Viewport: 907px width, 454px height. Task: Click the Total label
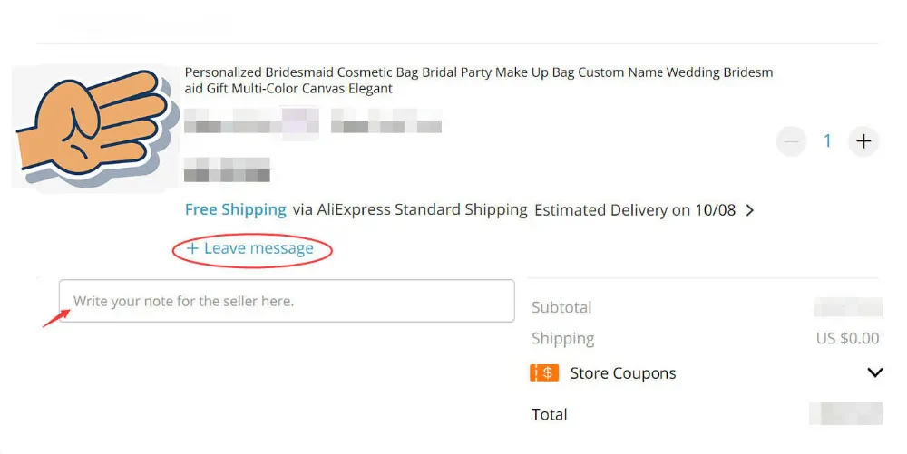pos(550,414)
